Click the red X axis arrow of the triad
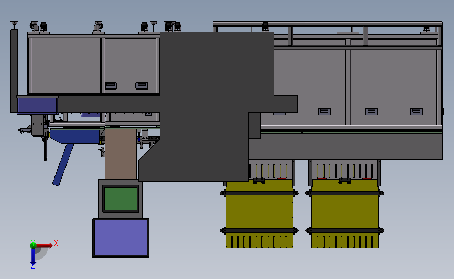The width and height of the screenshot is (454, 279). (x=44, y=245)
